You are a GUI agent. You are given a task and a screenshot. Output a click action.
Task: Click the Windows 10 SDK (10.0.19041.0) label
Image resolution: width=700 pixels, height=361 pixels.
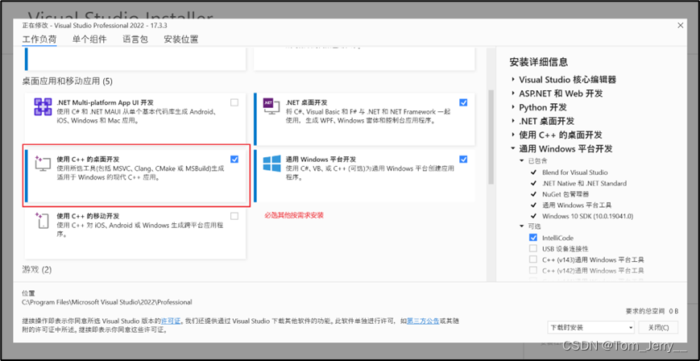click(588, 216)
